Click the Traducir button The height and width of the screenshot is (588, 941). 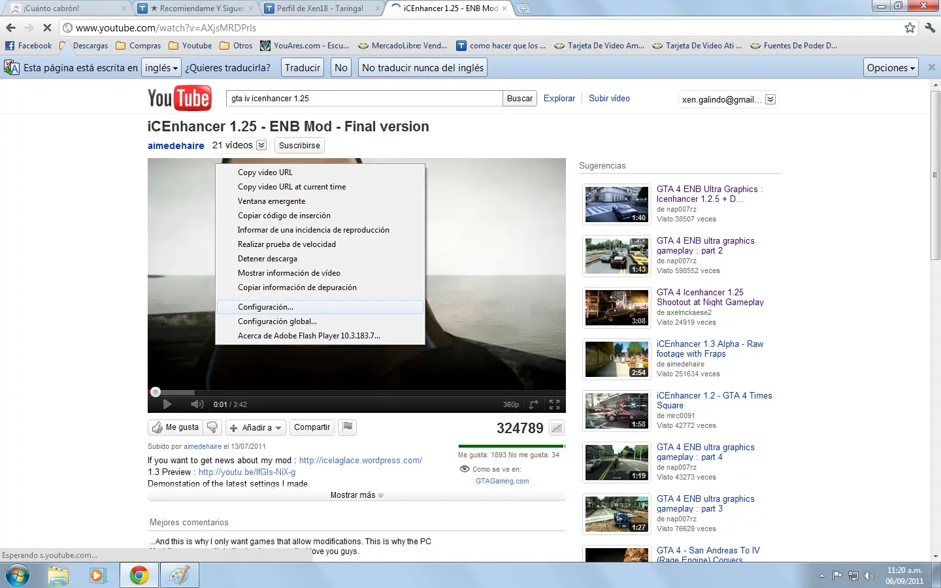(303, 67)
